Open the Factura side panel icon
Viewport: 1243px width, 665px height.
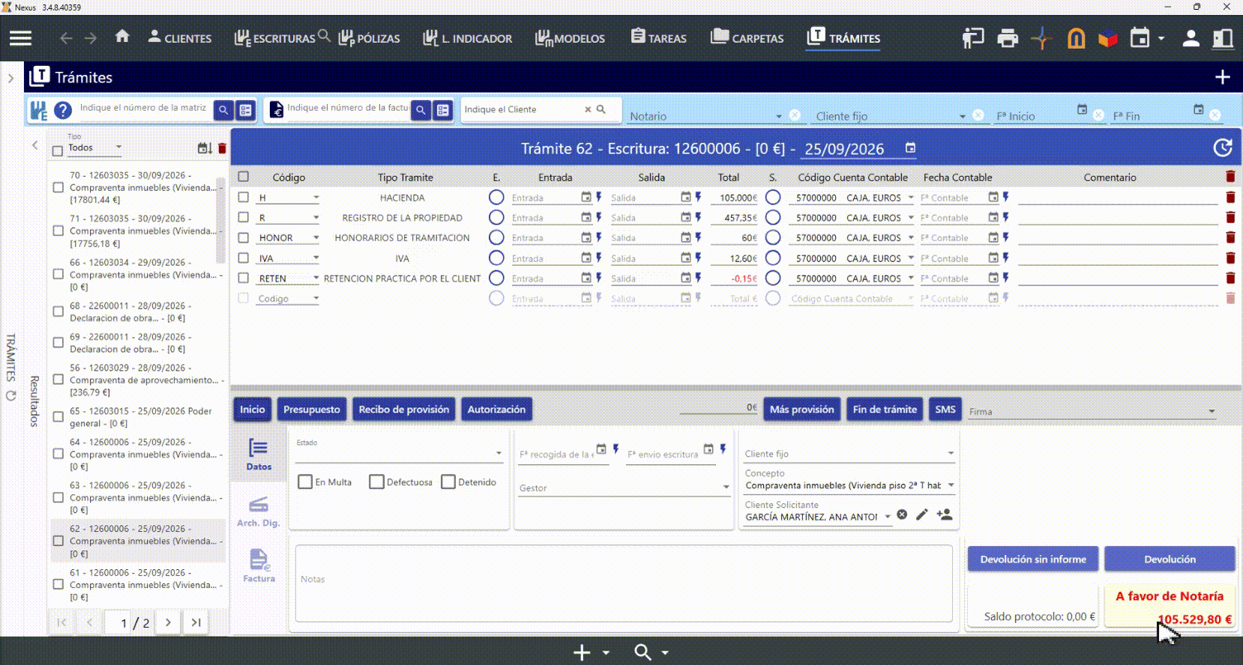(259, 565)
